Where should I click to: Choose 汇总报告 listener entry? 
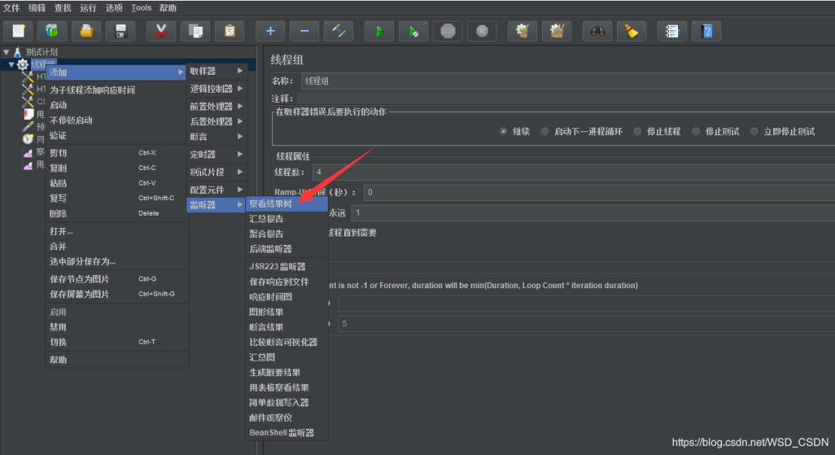(287, 219)
